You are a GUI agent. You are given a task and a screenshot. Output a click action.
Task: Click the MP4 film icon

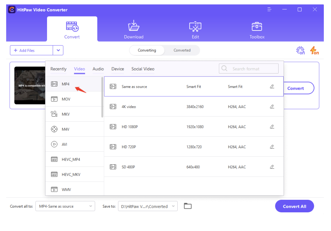tap(54, 84)
